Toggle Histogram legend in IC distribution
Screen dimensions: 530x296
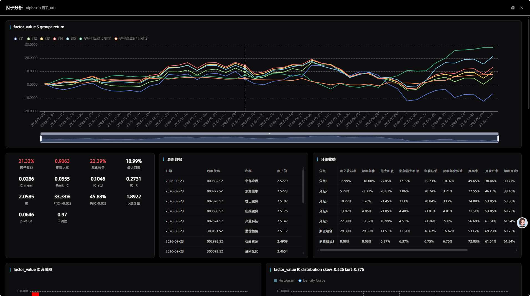(284, 280)
